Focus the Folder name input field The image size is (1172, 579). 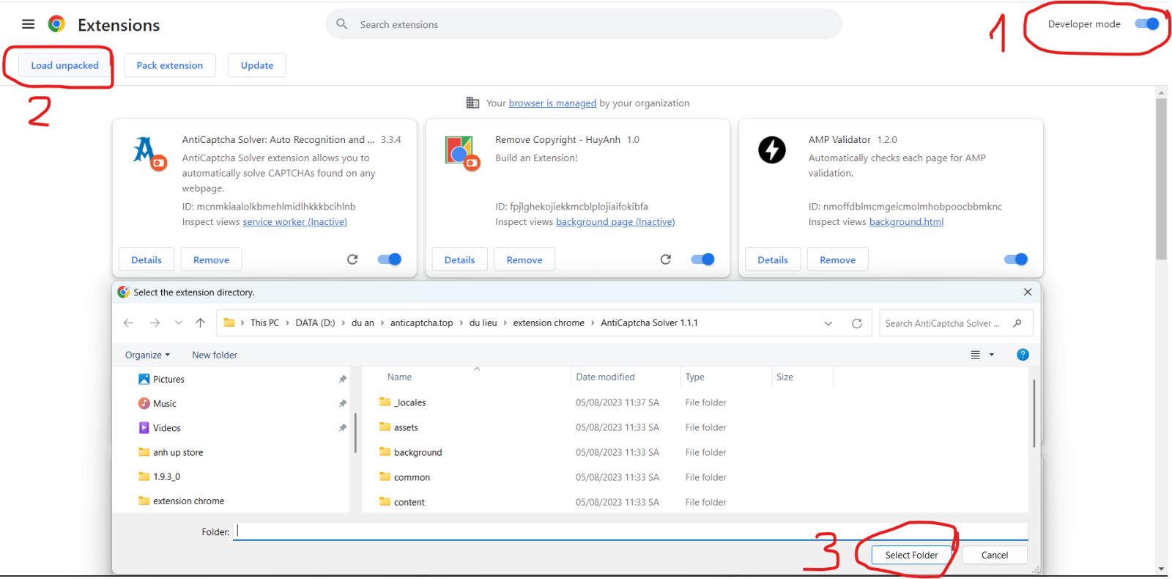point(631,531)
